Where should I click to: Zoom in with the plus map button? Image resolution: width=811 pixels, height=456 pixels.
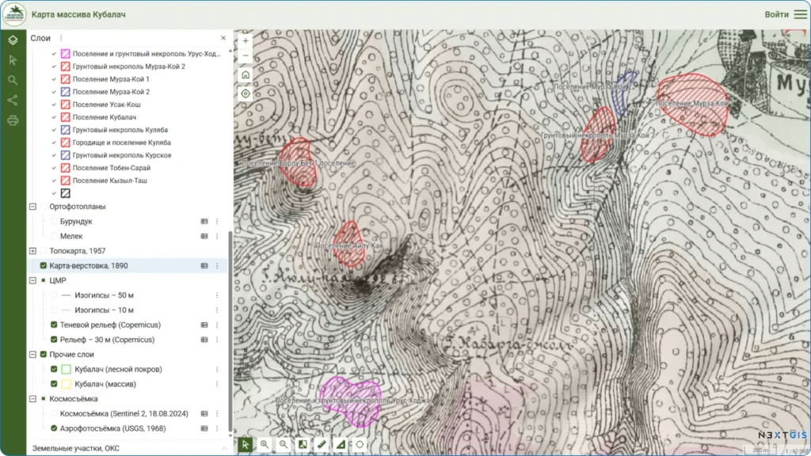pyautogui.click(x=246, y=40)
